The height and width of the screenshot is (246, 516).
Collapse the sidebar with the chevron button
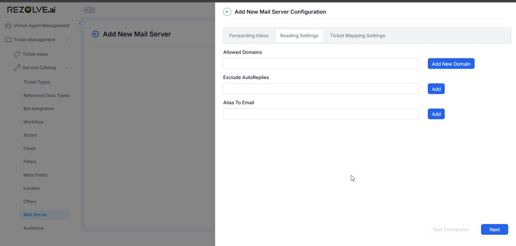click(x=80, y=24)
